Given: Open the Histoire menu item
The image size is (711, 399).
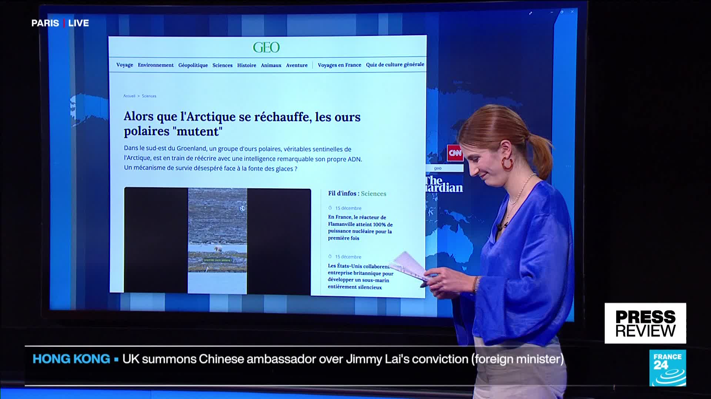Looking at the screenshot, I should click(247, 65).
